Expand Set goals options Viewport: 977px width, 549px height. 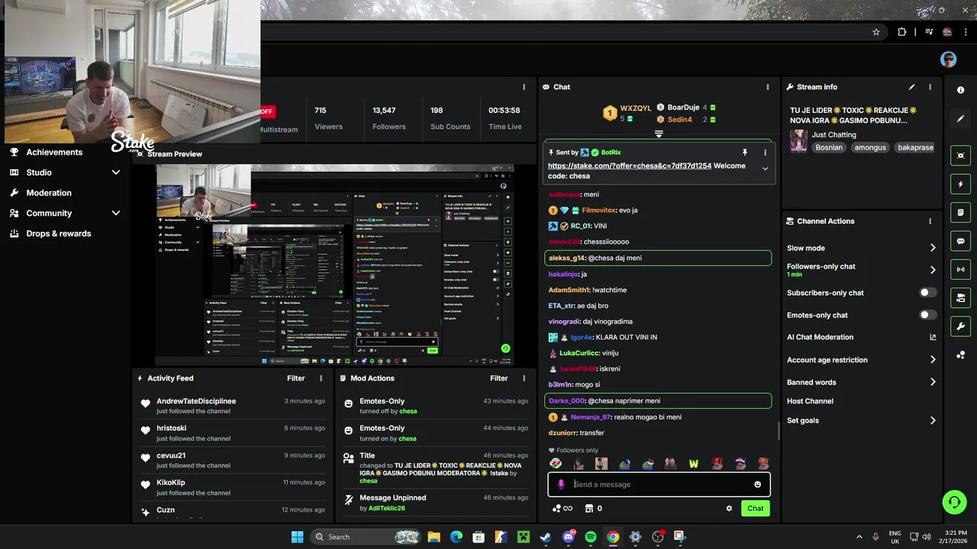coord(933,420)
